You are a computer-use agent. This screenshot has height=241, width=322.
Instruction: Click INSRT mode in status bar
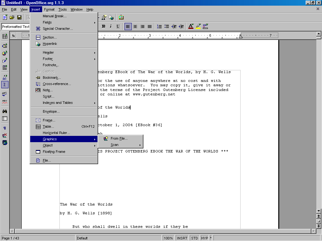[x=182, y=238]
